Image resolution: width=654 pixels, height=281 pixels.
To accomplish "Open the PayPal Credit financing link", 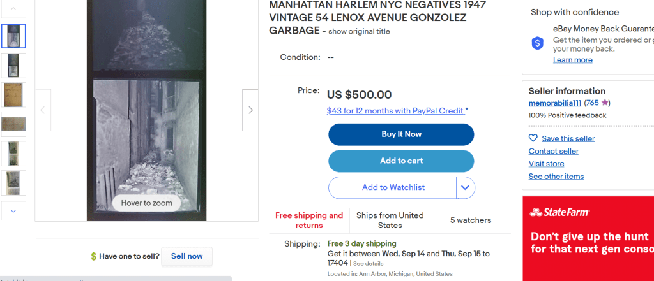I will click(397, 111).
